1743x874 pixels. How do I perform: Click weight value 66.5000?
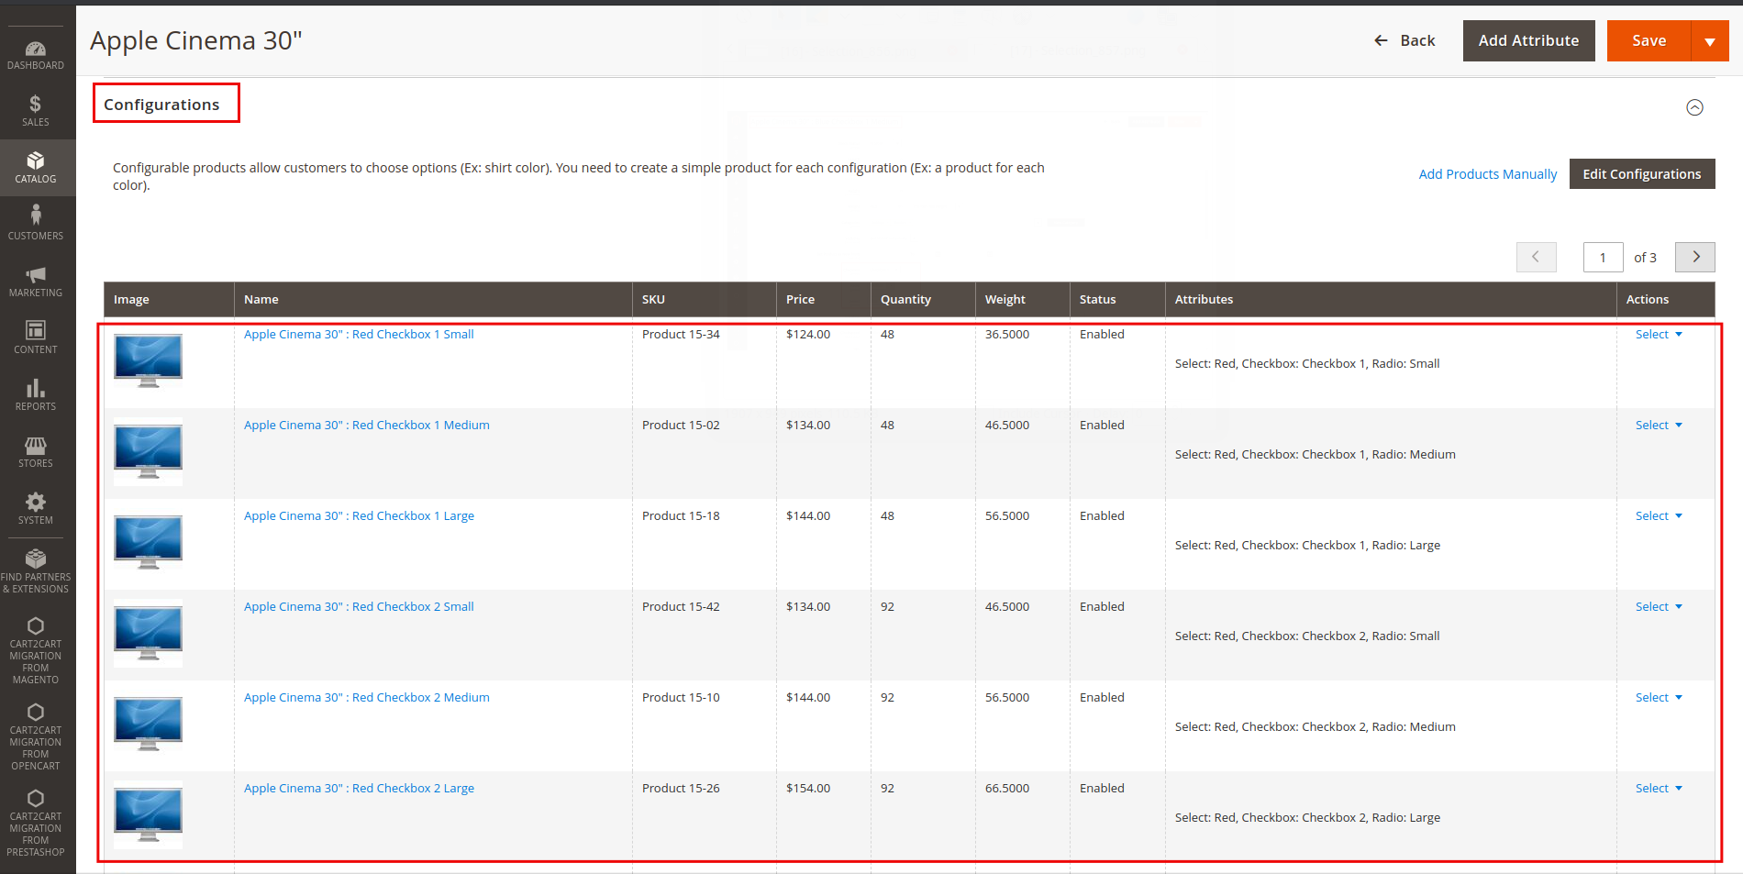[1007, 789]
